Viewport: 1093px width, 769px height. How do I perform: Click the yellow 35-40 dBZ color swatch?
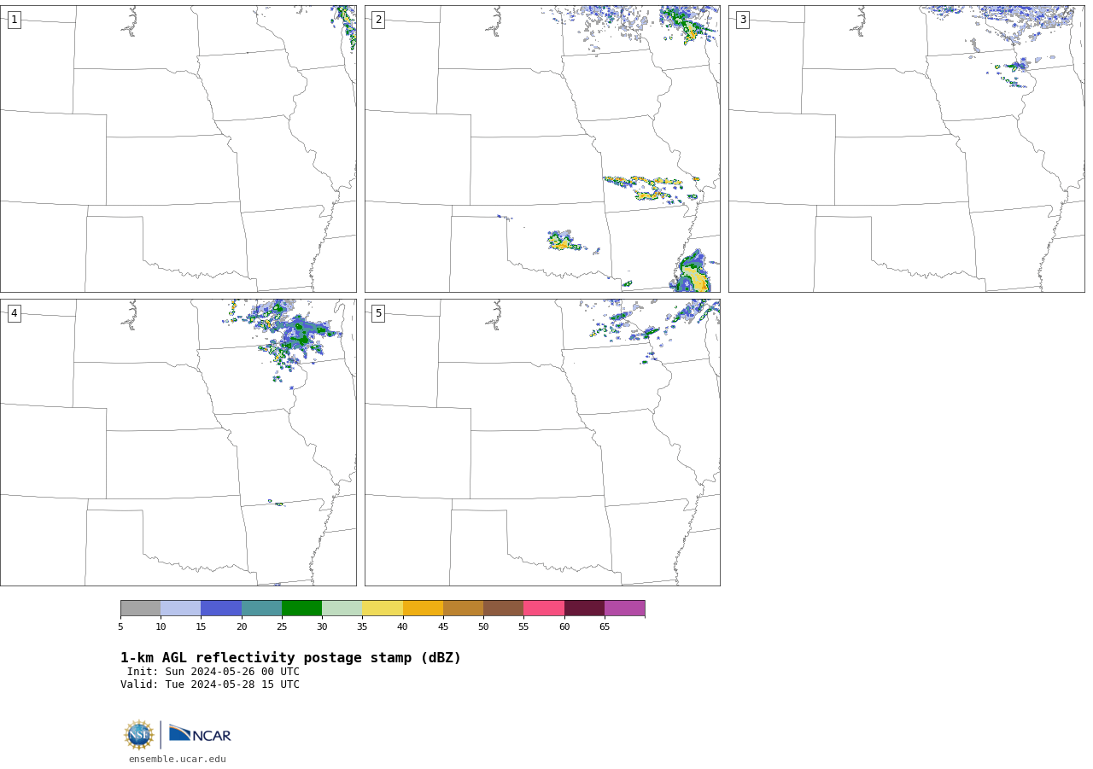coord(383,608)
